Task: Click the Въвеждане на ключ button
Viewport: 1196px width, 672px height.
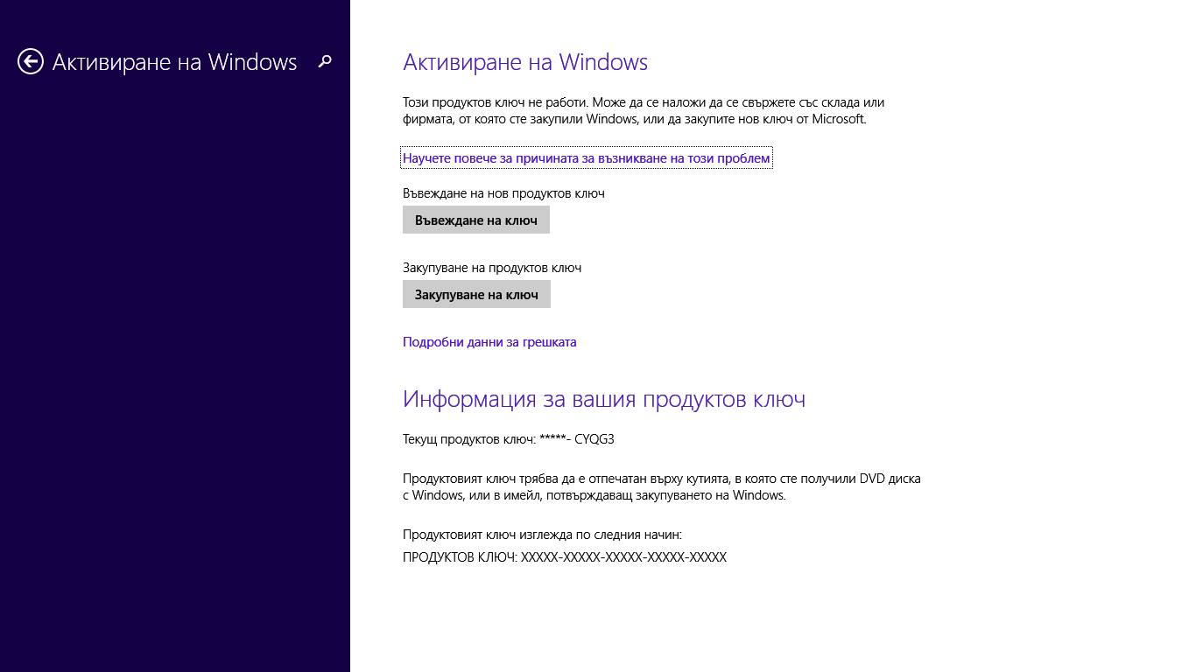Action: click(x=476, y=220)
